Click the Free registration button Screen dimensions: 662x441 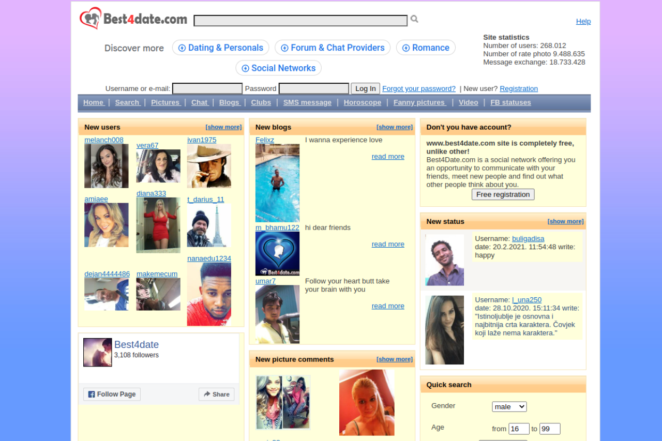[503, 194]
